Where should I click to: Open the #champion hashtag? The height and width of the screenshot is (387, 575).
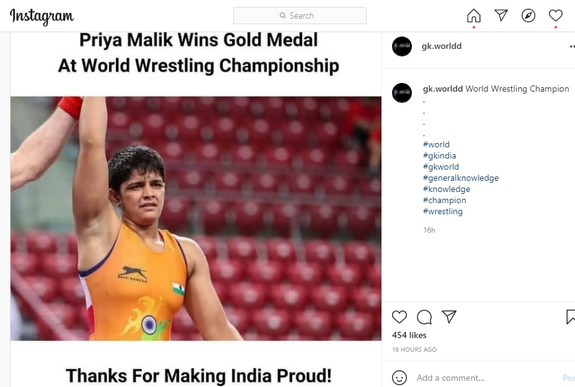tap(445, 201)
